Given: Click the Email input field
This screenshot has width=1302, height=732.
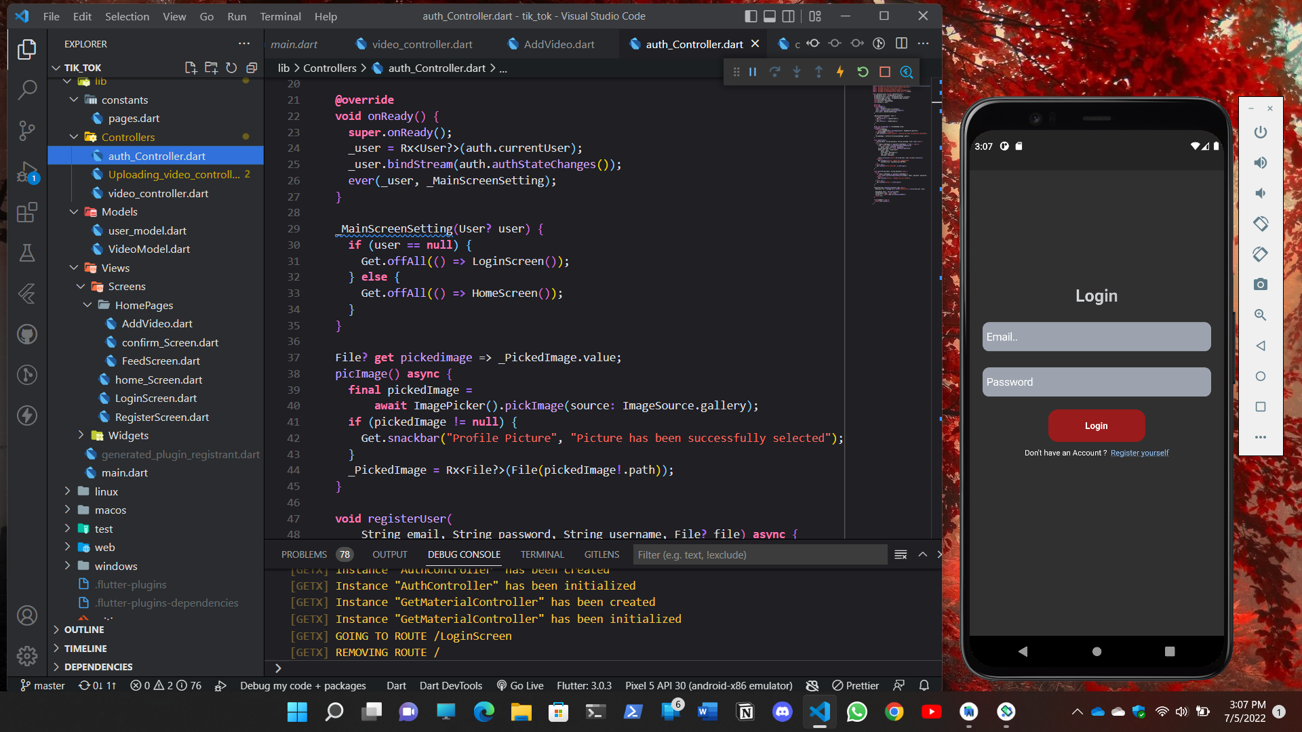Looking at the screenshot, I should (x=1096, y=337).
